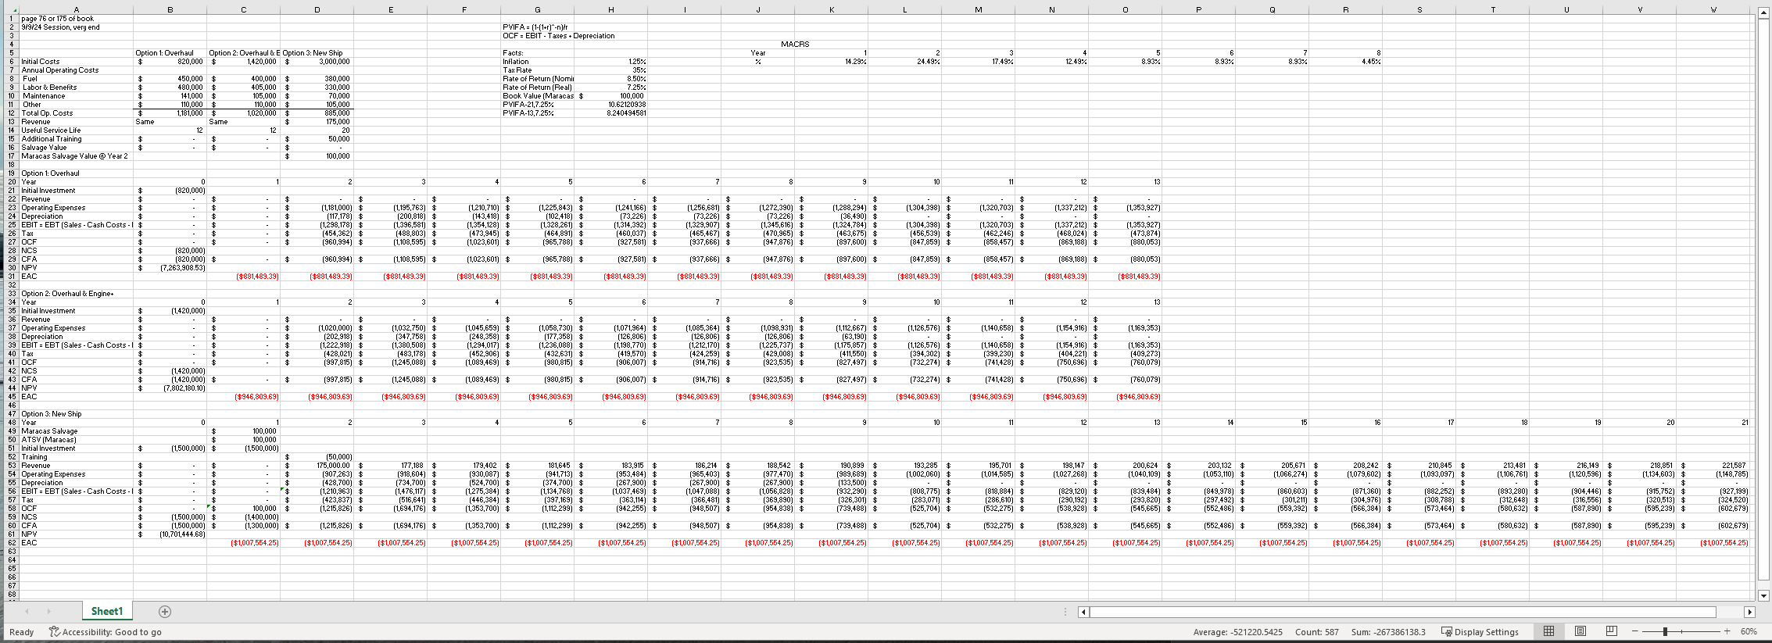Click the previous sheet navigation arrow
Screen dimensions: 1772x643
27,612
